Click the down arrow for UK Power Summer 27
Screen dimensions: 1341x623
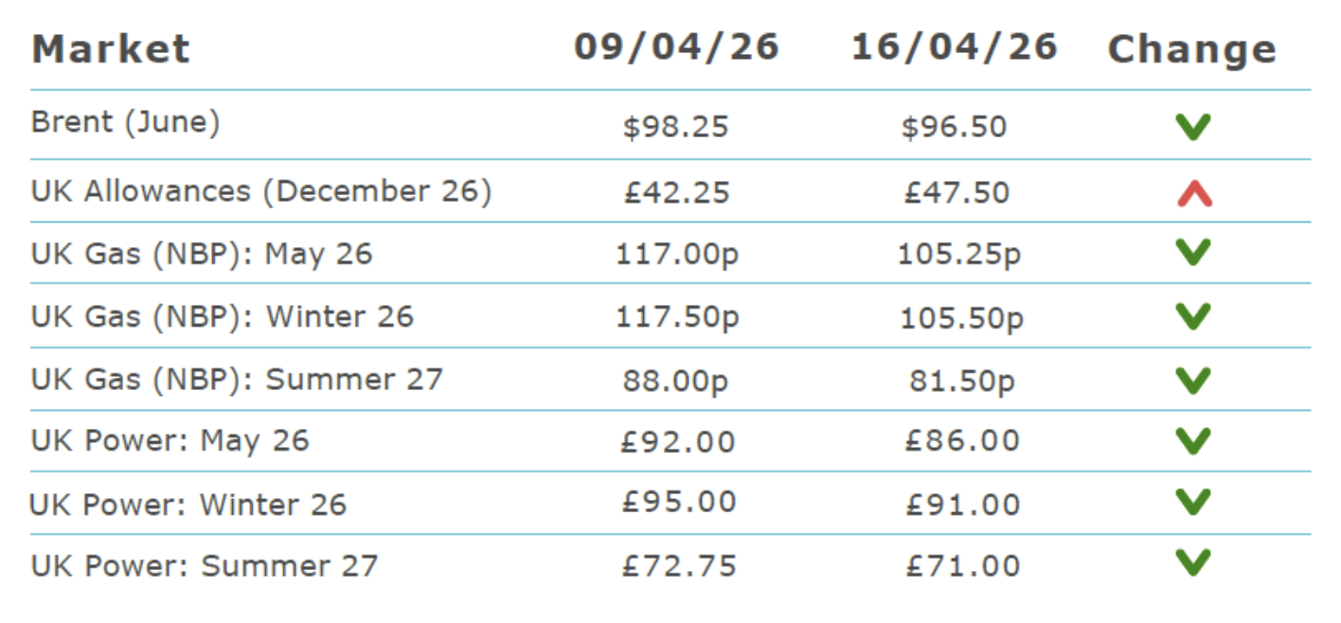1193,563
